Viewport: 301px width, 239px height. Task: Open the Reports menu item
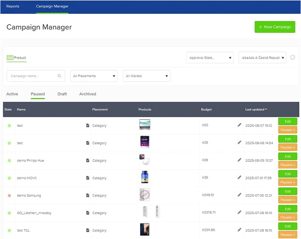[x=13, y=7]
